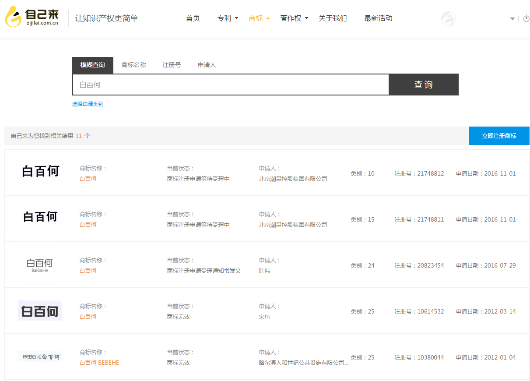
Task: Click the 查询 search button
Action: pyautogui.click(x=424, y=85)
